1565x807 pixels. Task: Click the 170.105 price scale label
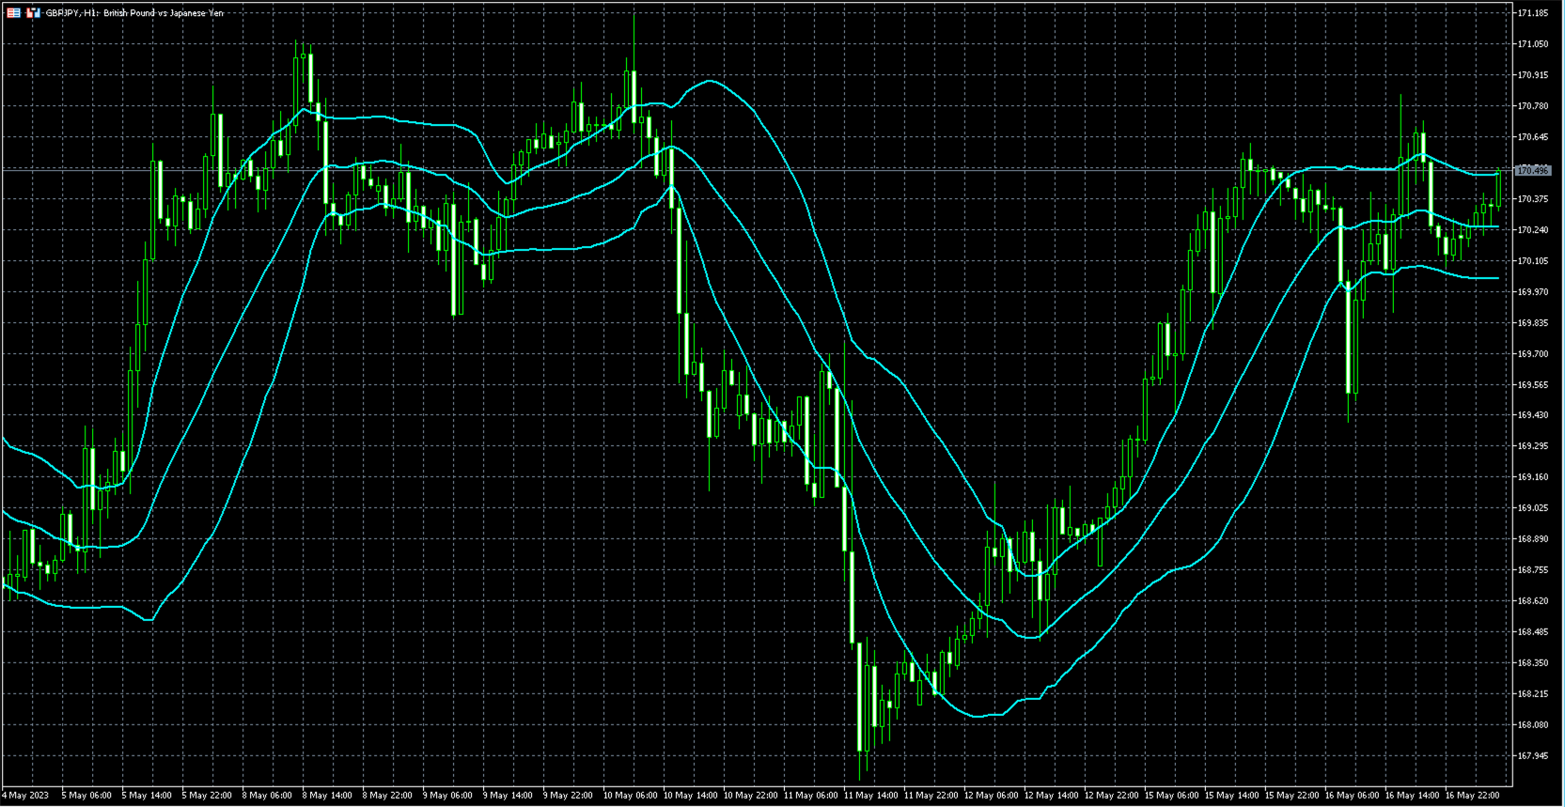(1533, 261)
